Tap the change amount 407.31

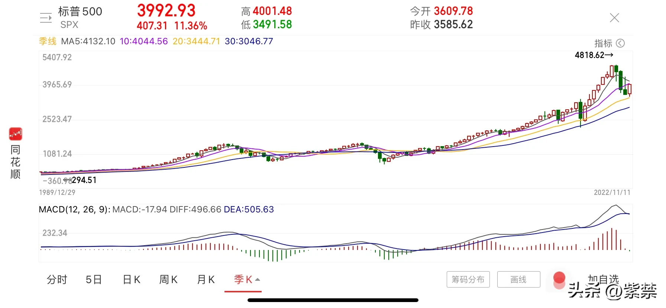pyautogui.click(x=152, y=26)
